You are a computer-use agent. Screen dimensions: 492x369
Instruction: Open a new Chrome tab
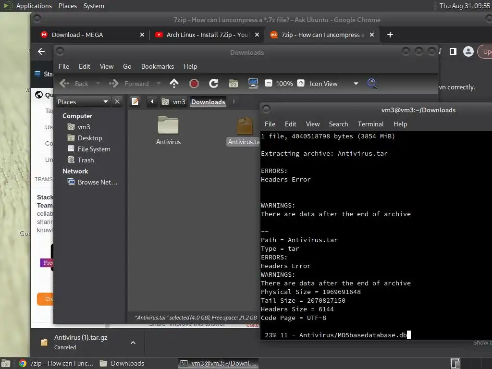[390, 35]
